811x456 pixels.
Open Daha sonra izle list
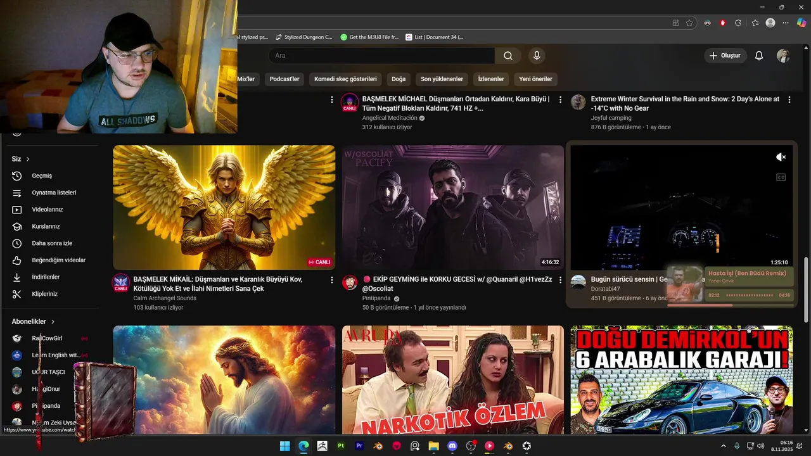tap(51, 243)
